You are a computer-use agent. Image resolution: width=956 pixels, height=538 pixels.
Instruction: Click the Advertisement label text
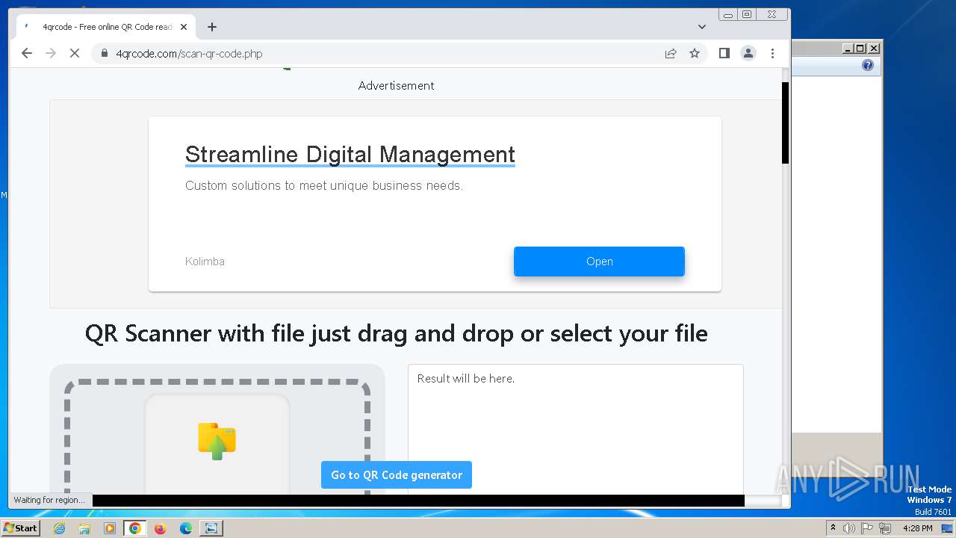click(397, 86)
